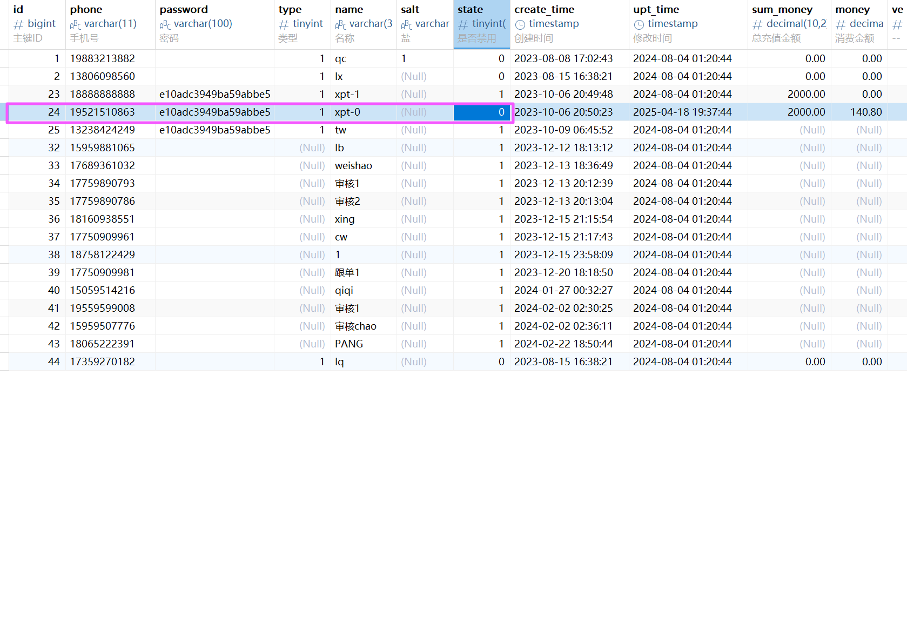The height and width of the screenshot is (643, 907).
Task: Select name cell qc
Action: 364,58
